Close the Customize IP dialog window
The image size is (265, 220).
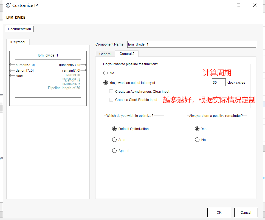coord(255,5)
